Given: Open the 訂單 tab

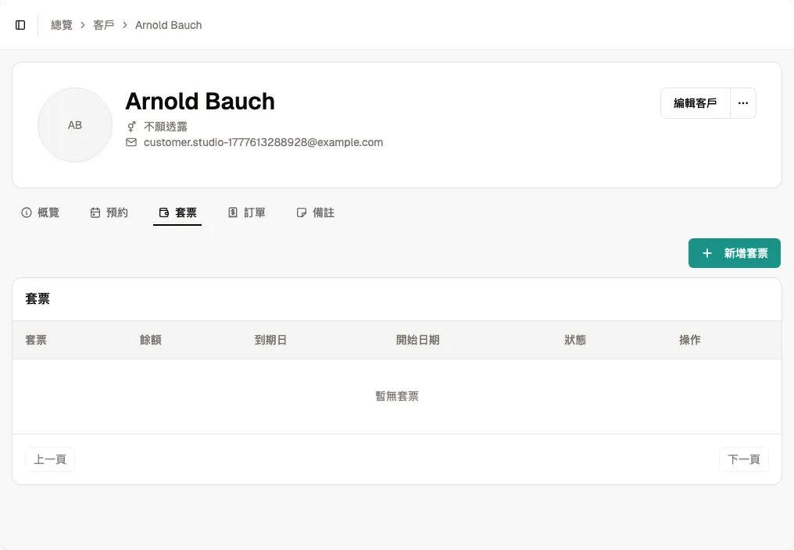Looking at the screenshot, I should coord(247,212).
